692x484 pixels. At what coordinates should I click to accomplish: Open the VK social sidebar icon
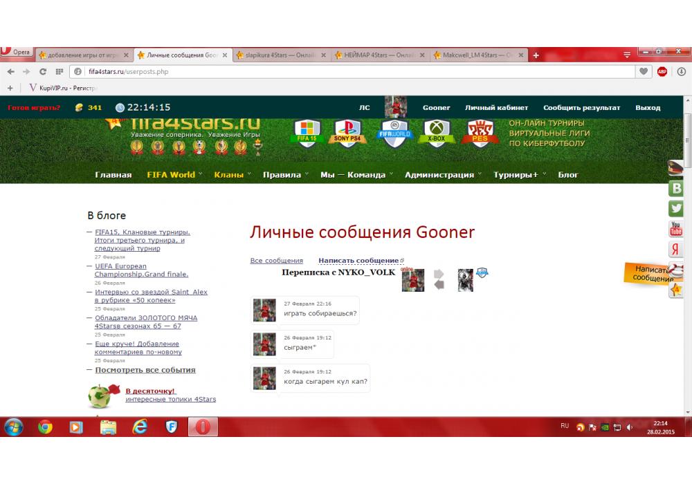(x=675, y=188)
